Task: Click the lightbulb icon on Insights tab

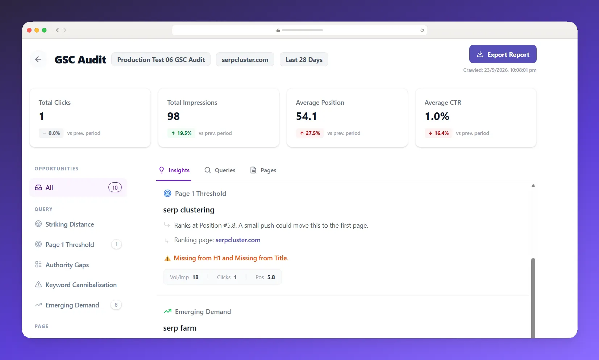Action: coord(162,170)
